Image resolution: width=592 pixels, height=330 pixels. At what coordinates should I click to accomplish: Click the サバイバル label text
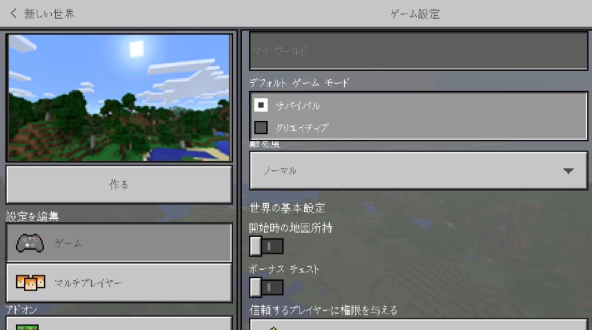[297, 106]
